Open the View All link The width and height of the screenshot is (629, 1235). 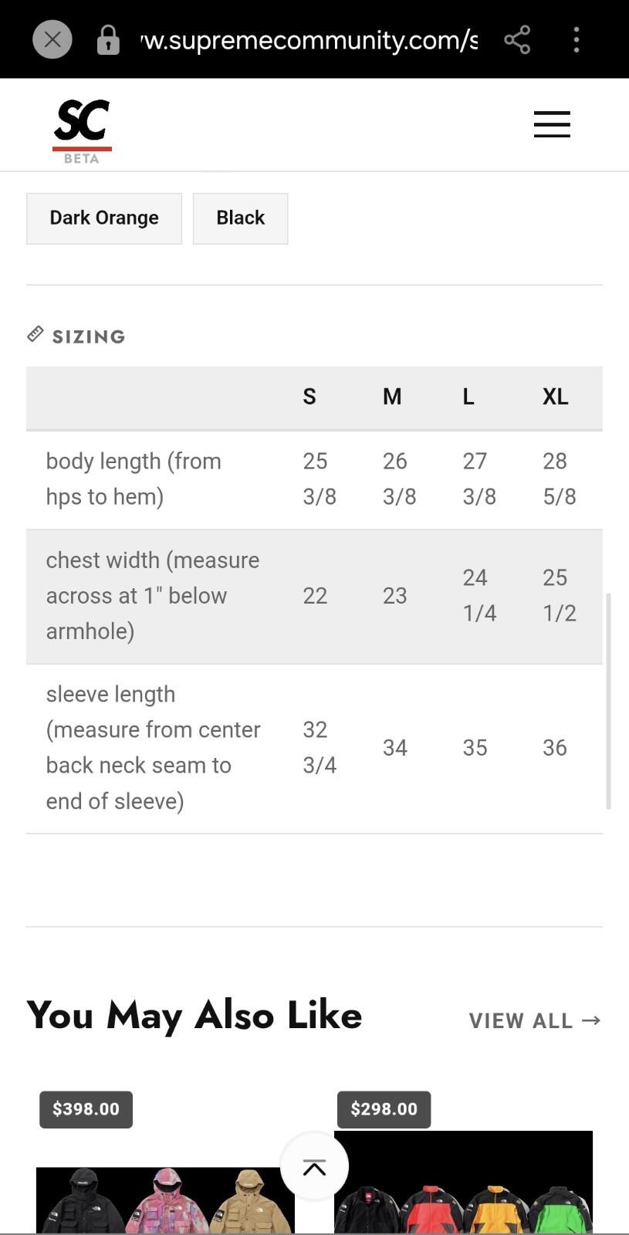(x=535, y=1020)
